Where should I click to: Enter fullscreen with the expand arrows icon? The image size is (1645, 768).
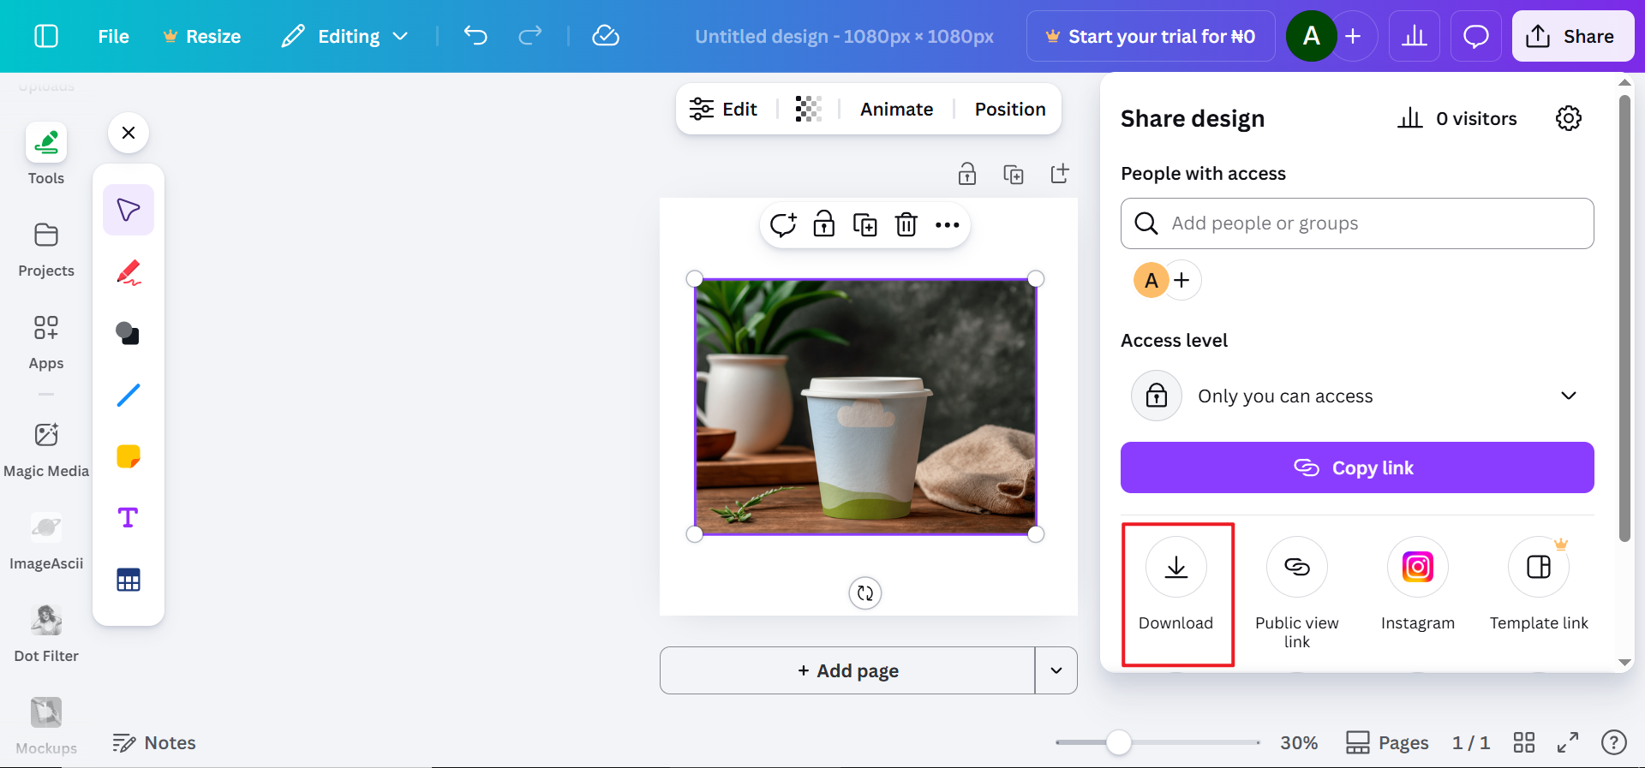coord(1568,742)
